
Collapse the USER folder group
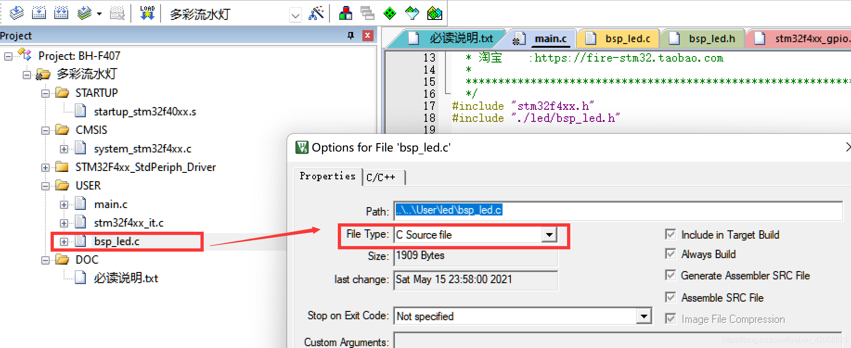pyautogui.click(x=45, y=186)
